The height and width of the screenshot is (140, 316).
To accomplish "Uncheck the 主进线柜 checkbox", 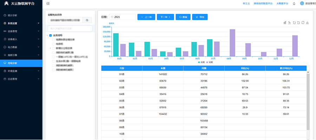I will point(51,35).
